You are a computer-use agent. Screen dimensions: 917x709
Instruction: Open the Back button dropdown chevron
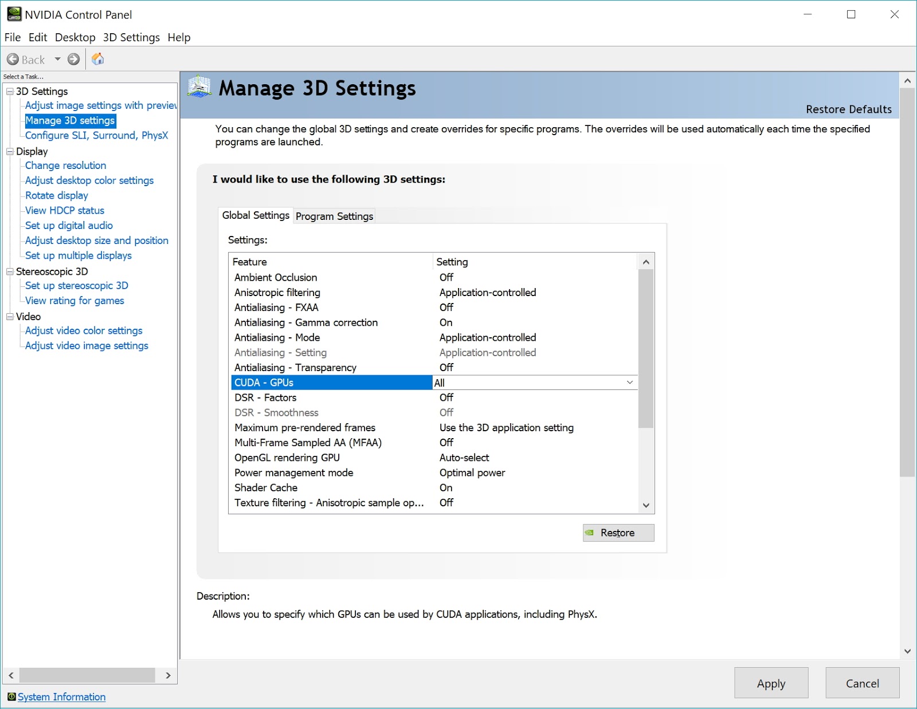point(57,59)
